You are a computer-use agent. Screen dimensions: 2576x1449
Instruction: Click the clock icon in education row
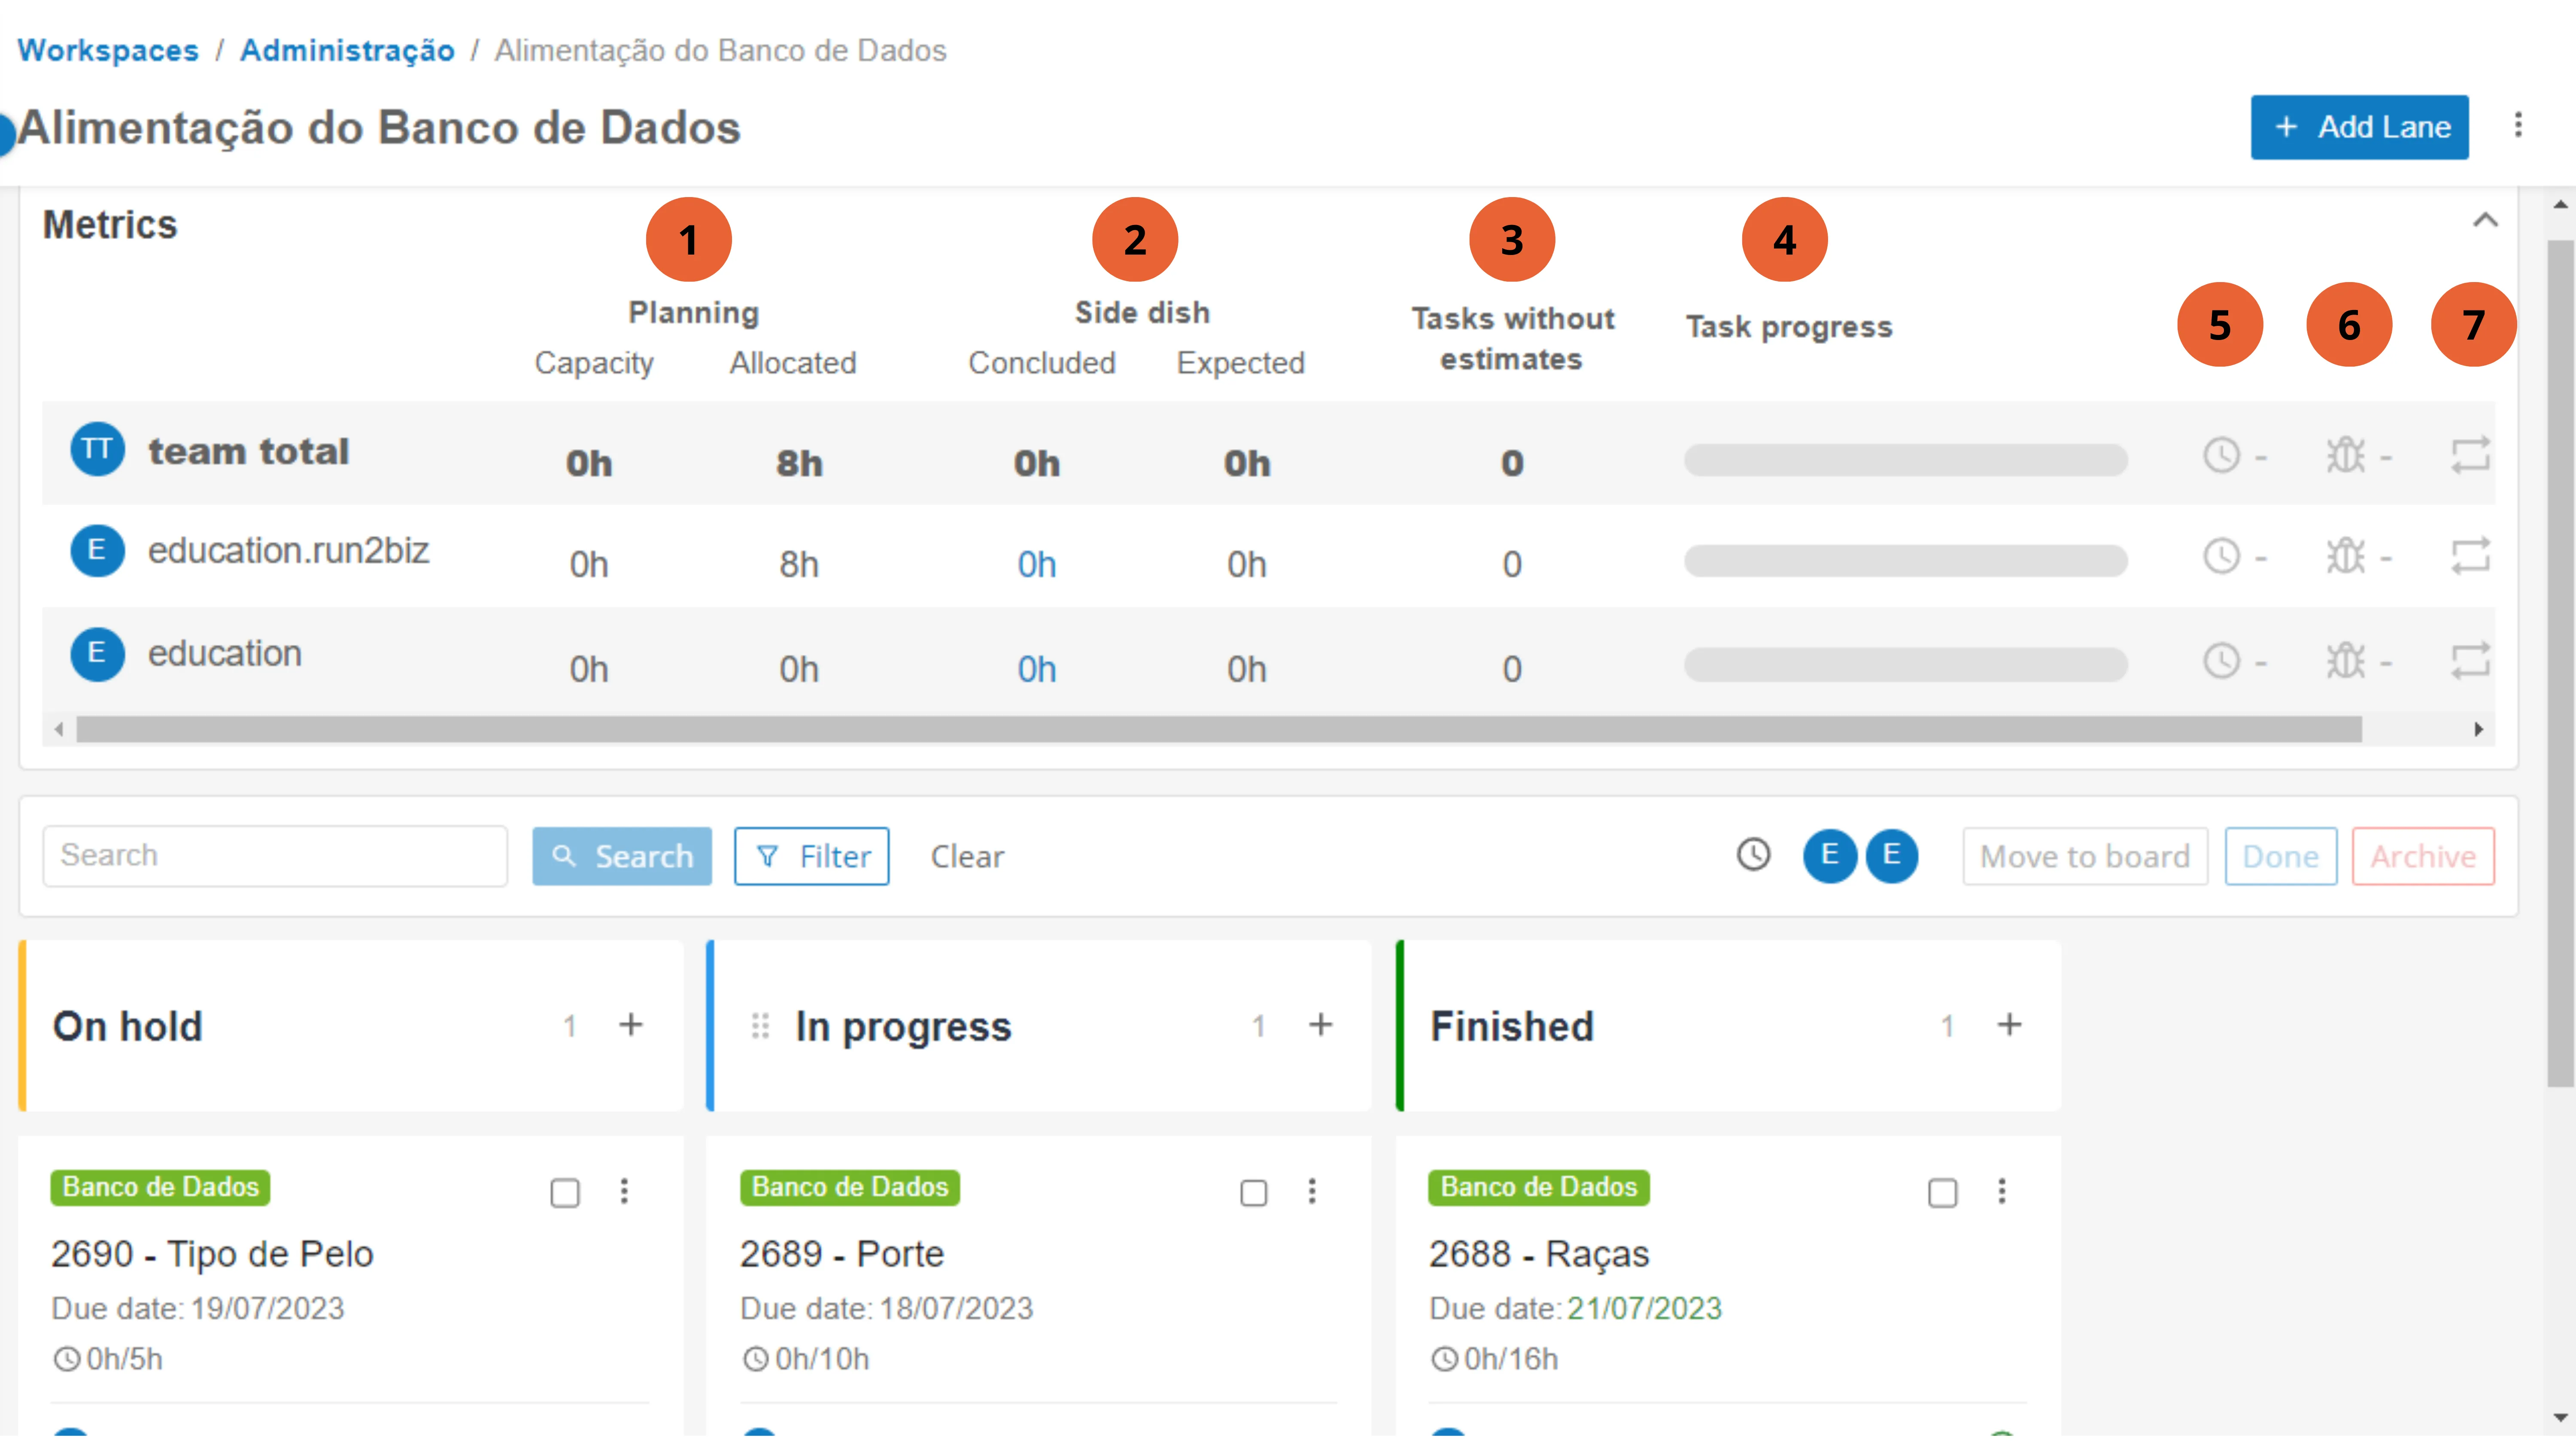2221,661
